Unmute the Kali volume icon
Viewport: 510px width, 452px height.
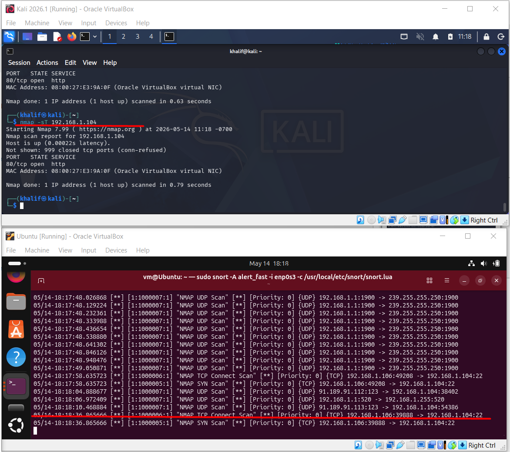tap(420, 37)
